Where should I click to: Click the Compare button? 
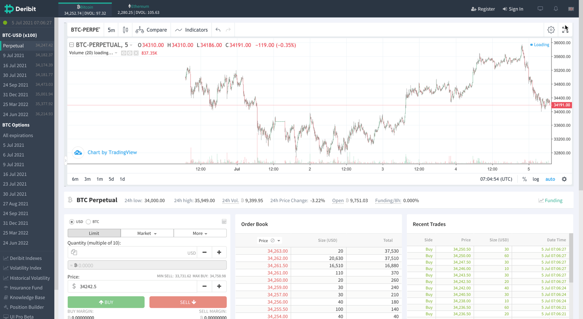(x=151, y=30)
